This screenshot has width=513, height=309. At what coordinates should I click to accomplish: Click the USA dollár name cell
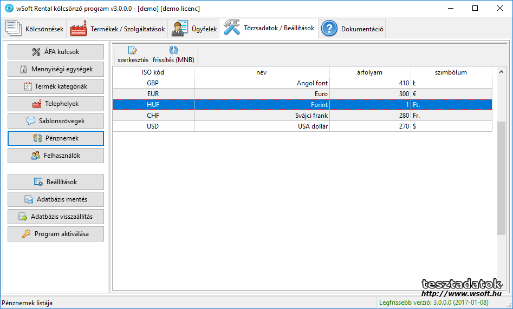click(x=262, y=126)
